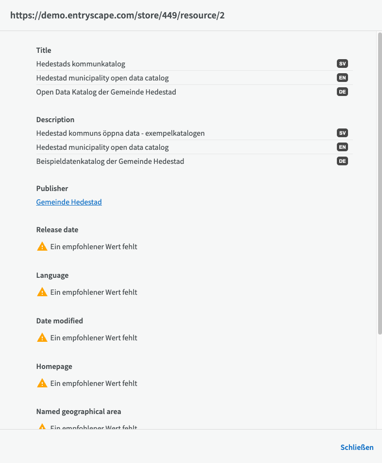Click the warning icon under Release date
The image size is (382, 463).
[x=42, y=246]
